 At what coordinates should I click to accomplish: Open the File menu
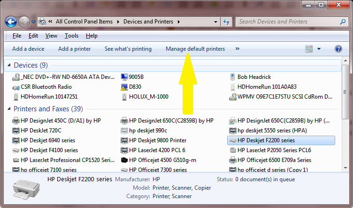click(17, 36)
